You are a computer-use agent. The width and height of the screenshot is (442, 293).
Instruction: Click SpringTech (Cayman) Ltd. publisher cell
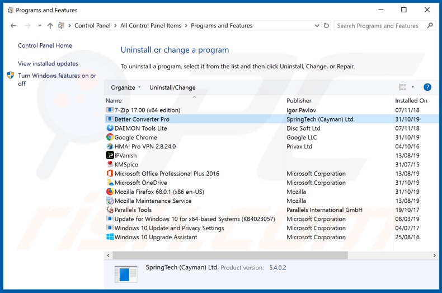(x=321, y=119)
